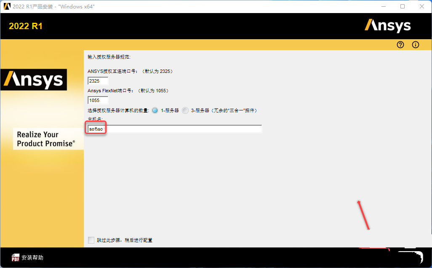This screenshot has width=432, height=268.
Task: Open the 安装帮助 PDF installation help
Action: 27,257
